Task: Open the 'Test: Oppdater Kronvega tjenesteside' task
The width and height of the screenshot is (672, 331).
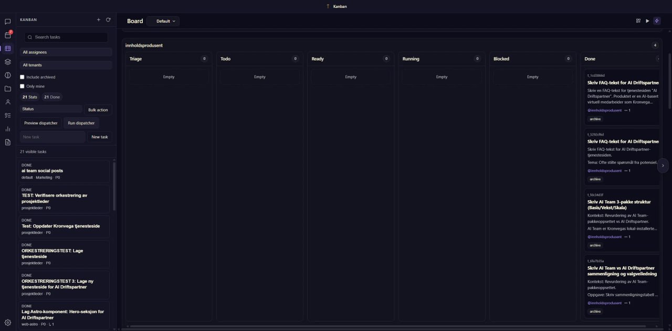Action: 65,226
